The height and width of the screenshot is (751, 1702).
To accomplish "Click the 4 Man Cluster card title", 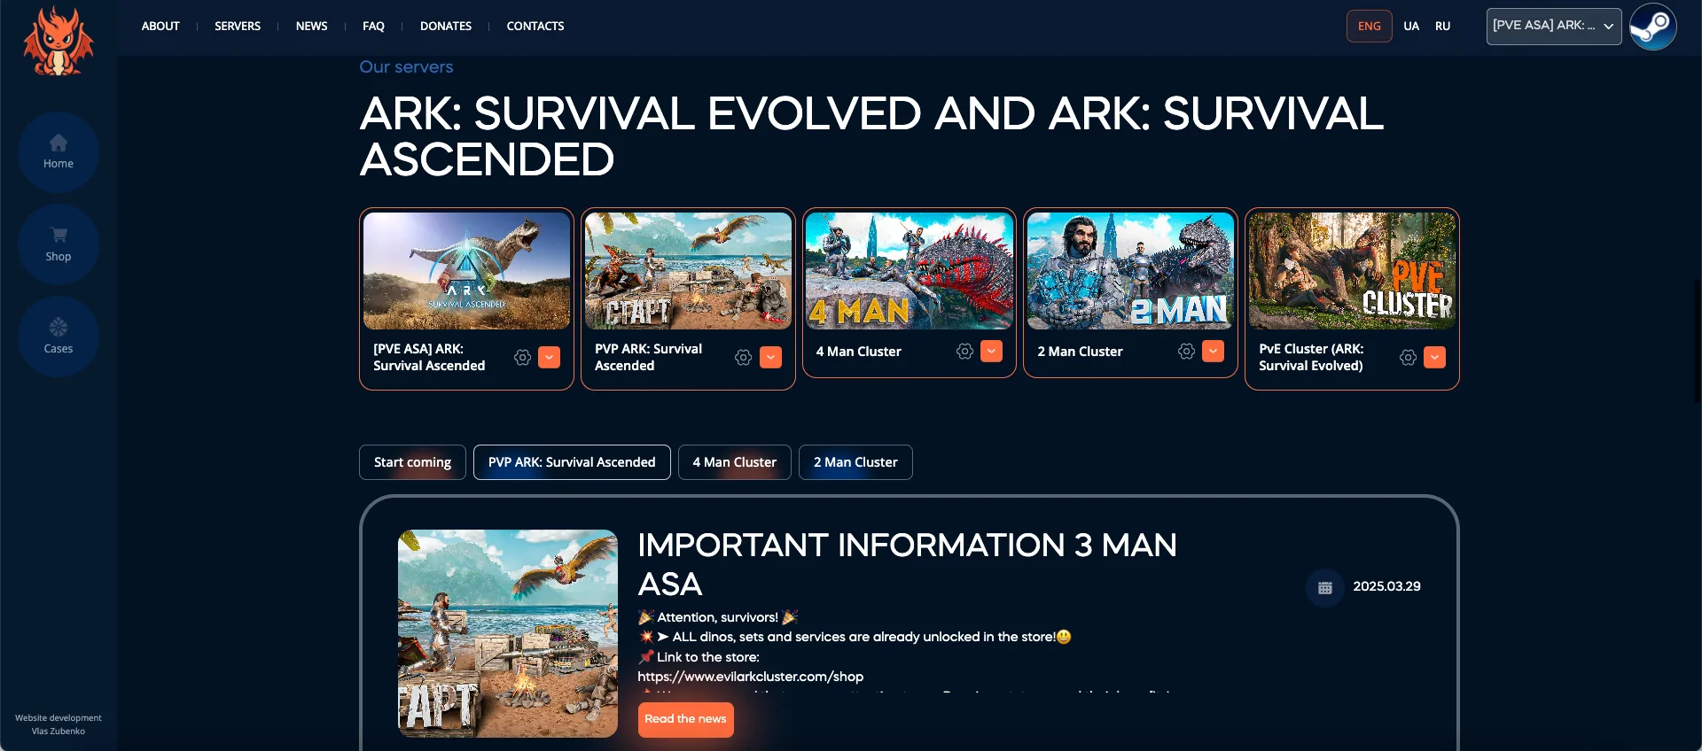I will [858, 352].
